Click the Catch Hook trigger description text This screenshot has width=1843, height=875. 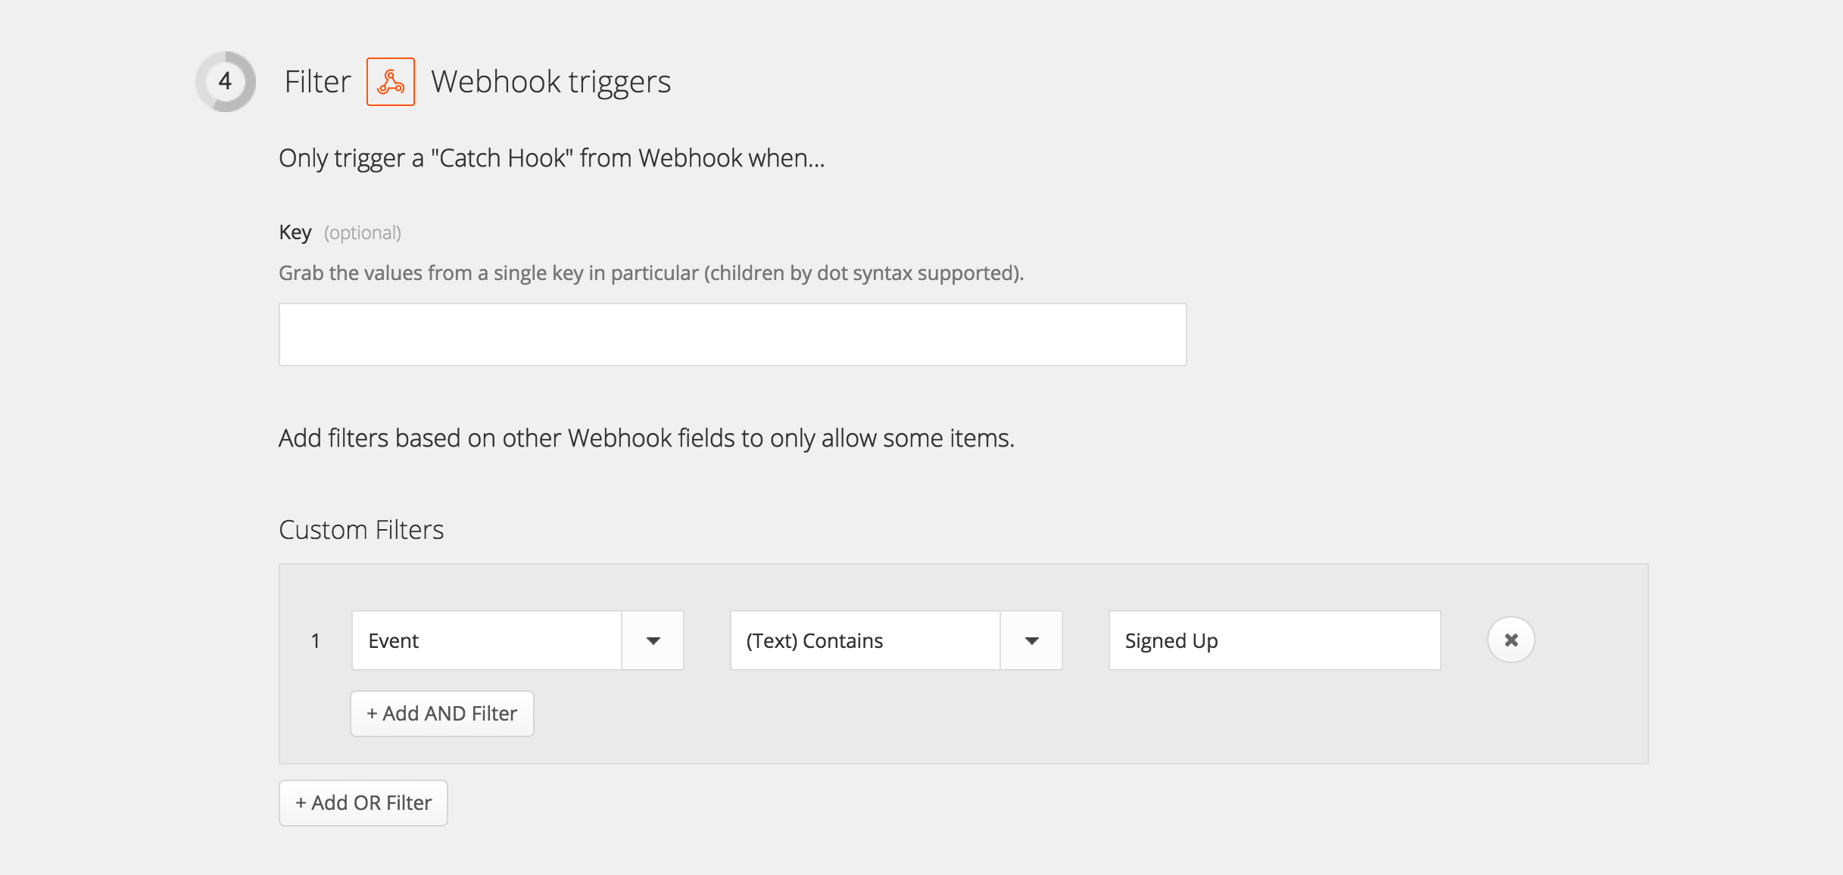(552, 158)
